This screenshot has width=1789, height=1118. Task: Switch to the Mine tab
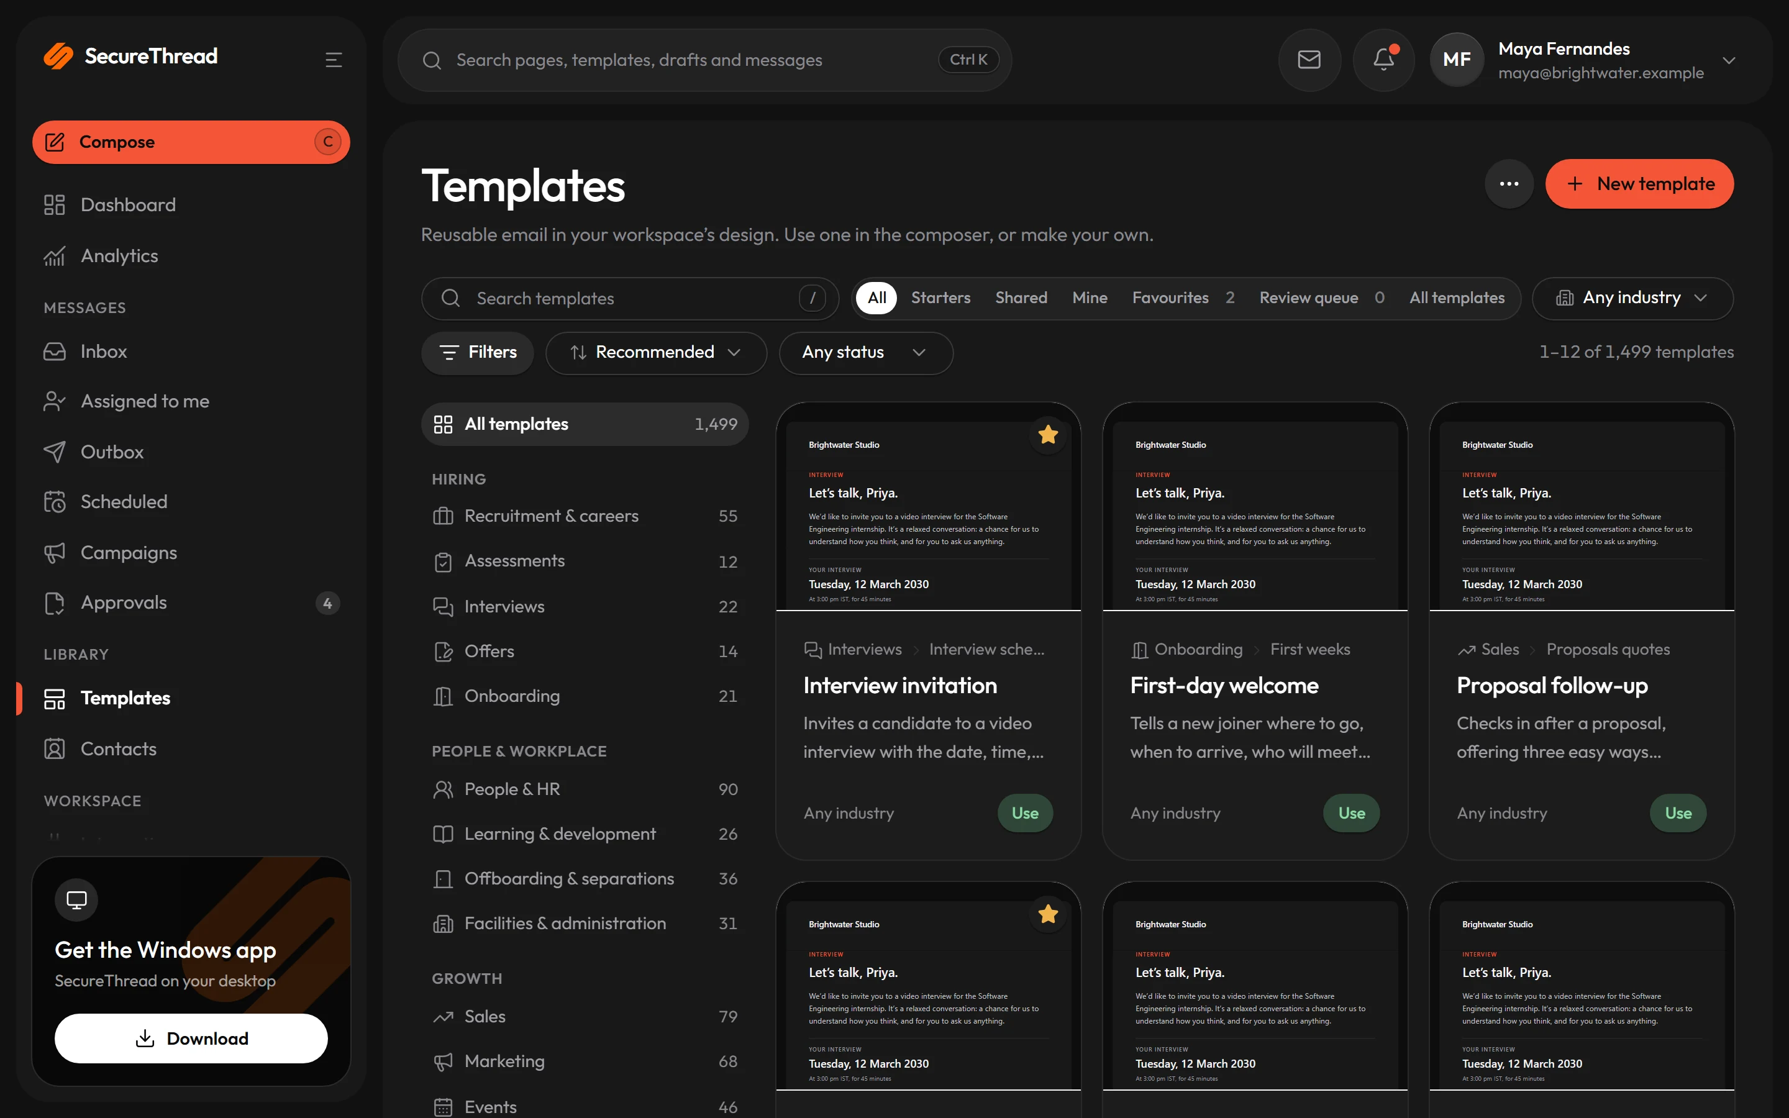pyautogui.click(x=1090, y=298)
